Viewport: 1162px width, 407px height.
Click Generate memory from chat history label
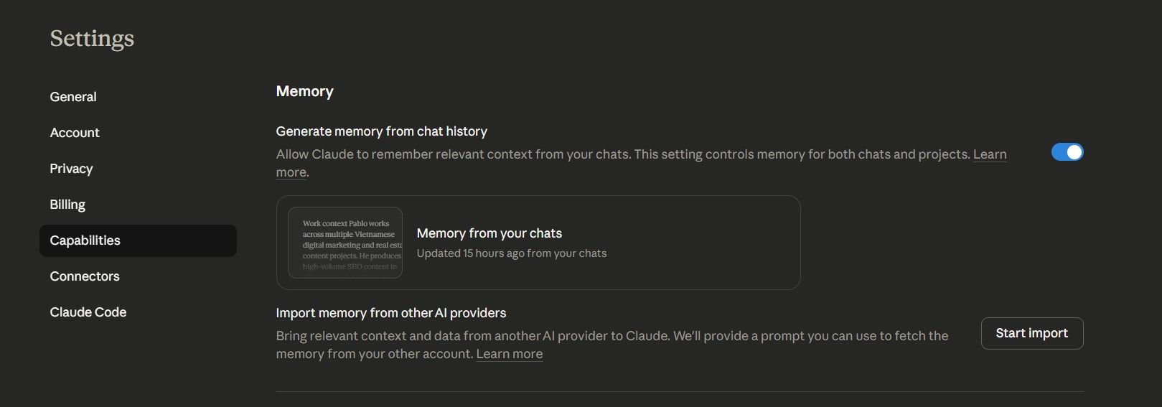[381, 131]
